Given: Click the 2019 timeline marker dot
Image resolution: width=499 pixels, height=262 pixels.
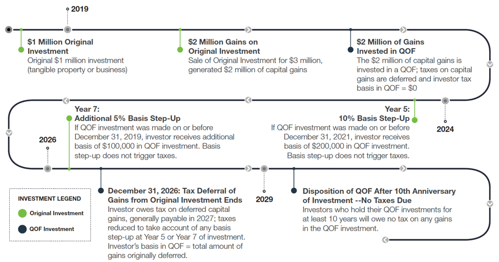Looking at the screenshot, I should [x=68, y=30].
